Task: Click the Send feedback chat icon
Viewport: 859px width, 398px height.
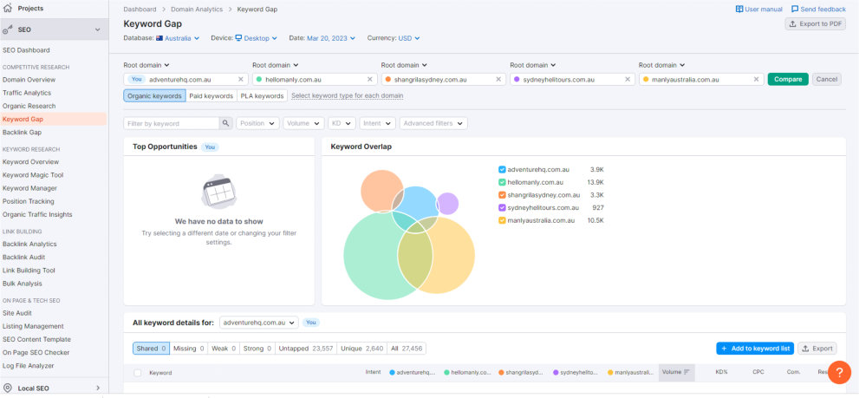Action: (x=795, y=10)
